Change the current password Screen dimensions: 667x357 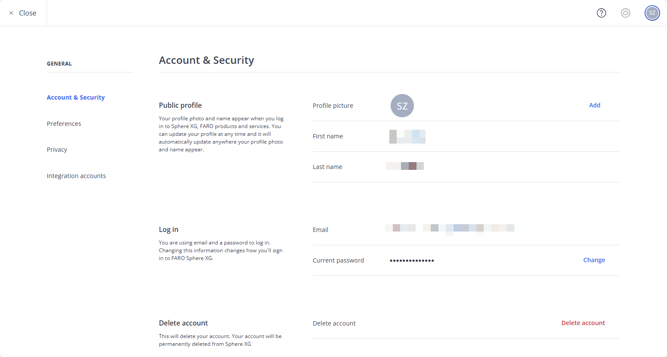point(594,260)
